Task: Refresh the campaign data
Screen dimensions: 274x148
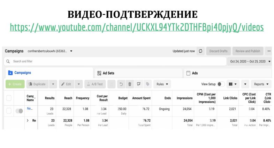Action: point(200,51)
